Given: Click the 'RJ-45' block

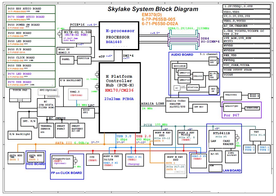Looking at the screenshot, I should 215,156.
